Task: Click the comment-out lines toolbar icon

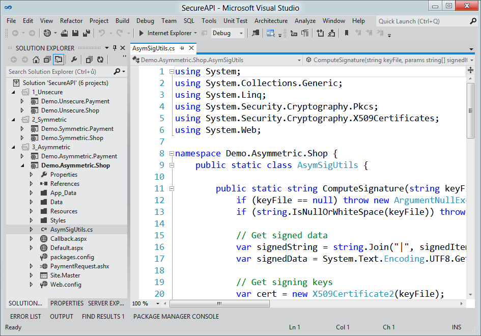Action: tap(320, 33)
